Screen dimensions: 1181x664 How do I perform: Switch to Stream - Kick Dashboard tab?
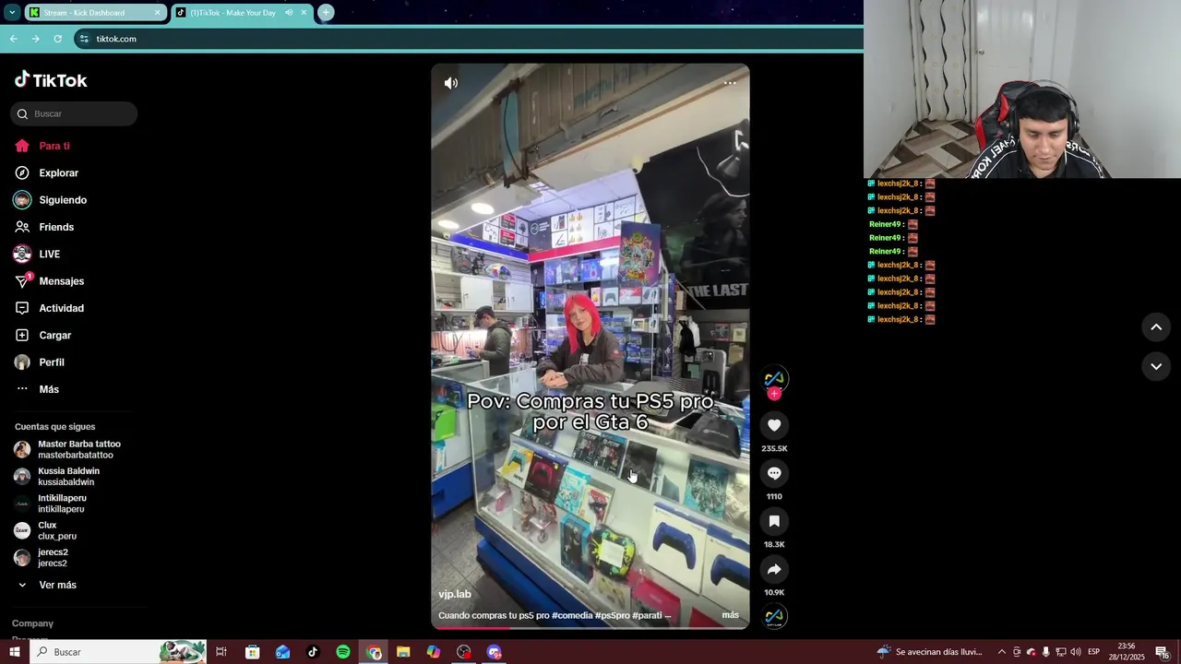click(x=95, y=13)
